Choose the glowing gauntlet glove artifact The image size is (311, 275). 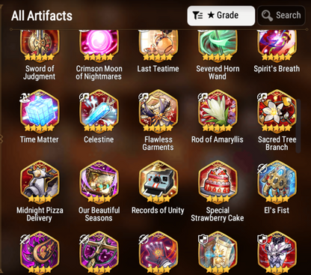pos(158,253)
